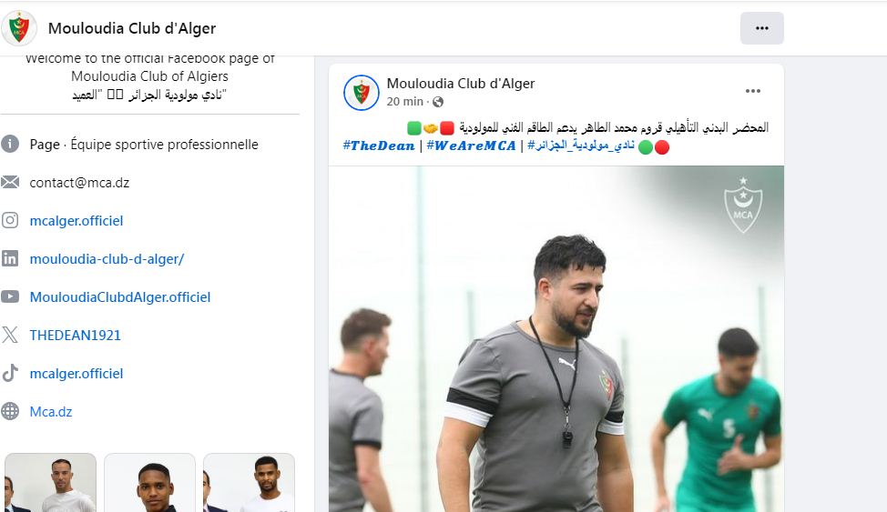Screen dimensions: 887x512
Task: Click the MCA club logo in the page header
Action: (19, 28)
